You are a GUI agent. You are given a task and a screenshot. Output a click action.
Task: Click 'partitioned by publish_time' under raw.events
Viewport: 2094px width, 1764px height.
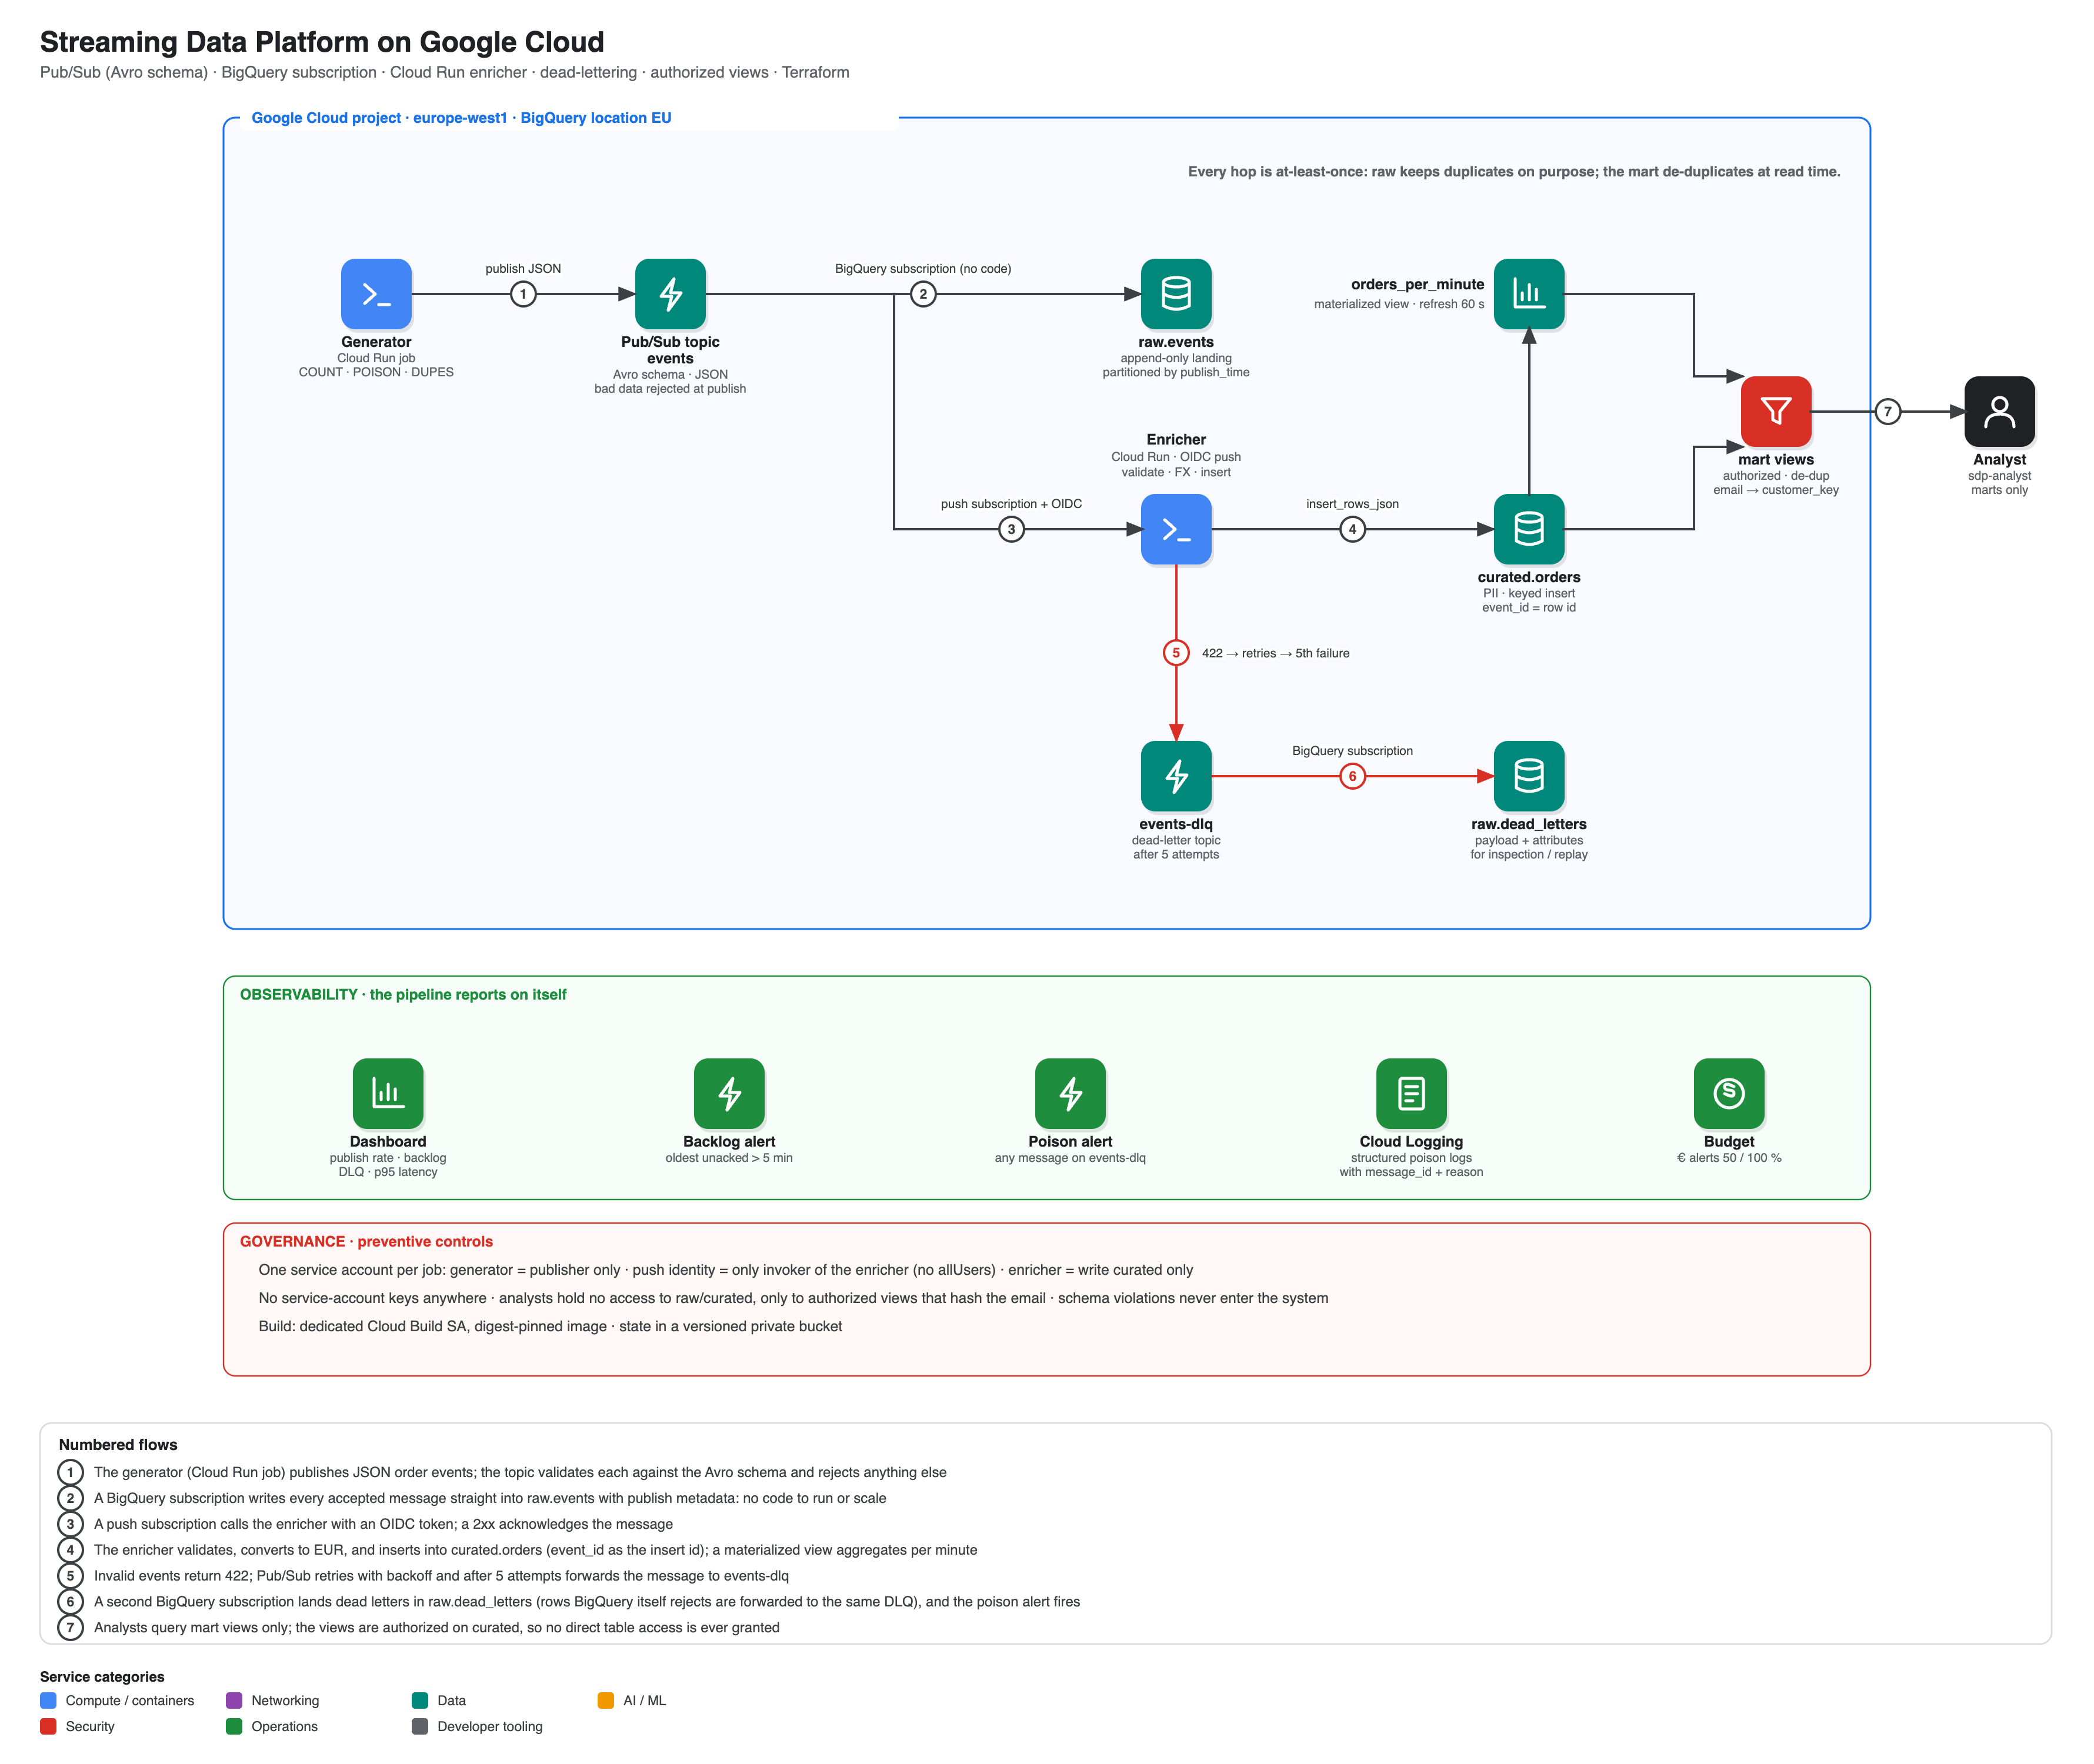point(1176,372)
